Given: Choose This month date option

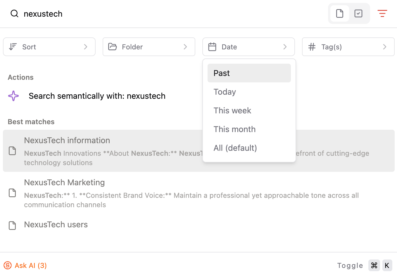Looking at the screenshot, I should 249,129.
